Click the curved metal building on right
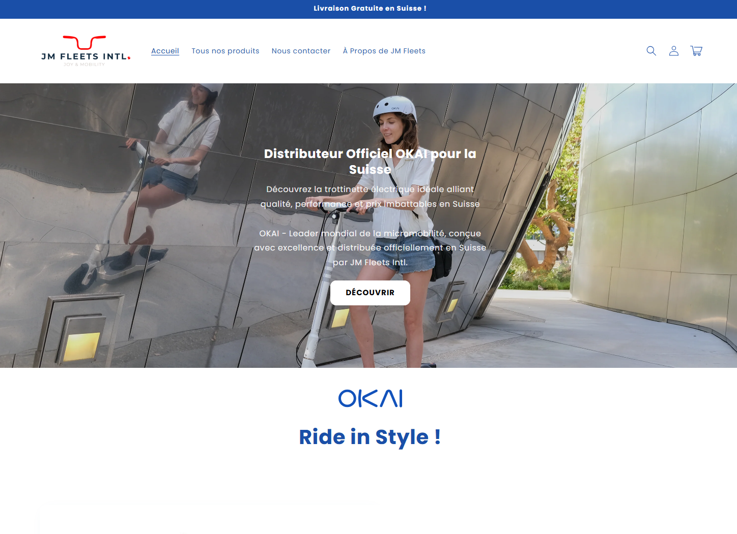The width and height of the screenshot is (737, 534). pyautogui.click(x=662, y=203)
